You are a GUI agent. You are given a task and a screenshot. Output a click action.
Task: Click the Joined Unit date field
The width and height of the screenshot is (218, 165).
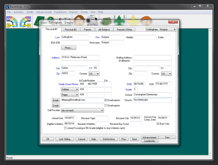coord(70,118)
